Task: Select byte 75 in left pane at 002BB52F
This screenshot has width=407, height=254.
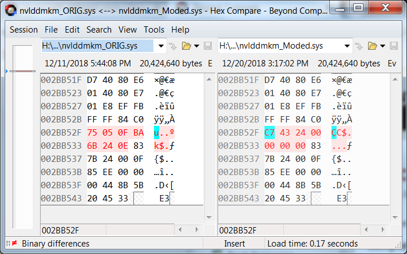Action: (x=92, y=133)
